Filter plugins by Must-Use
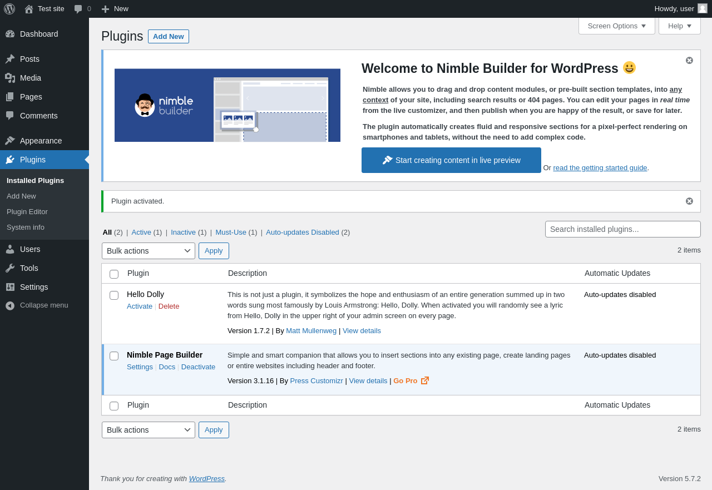This screenshot has width=712, height=490. 231,232
